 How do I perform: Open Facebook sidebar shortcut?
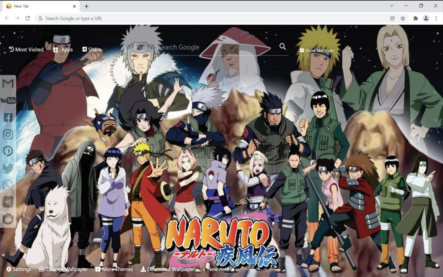pos(8,117)
